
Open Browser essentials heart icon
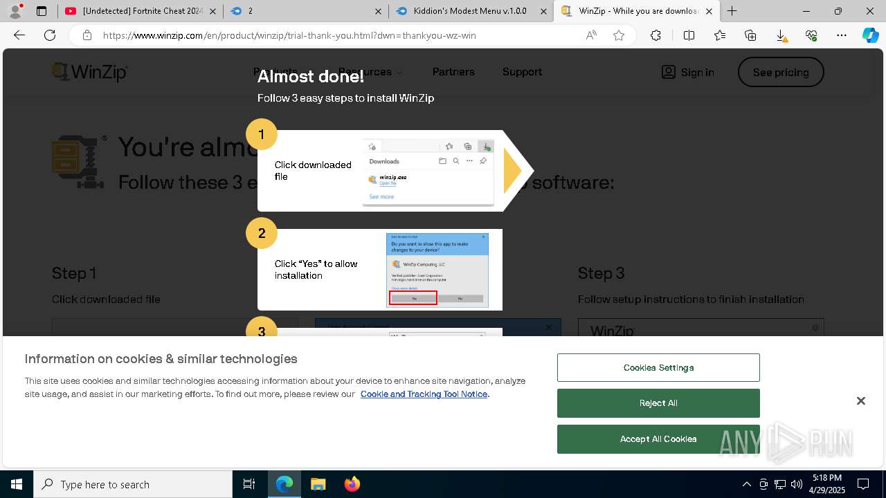811,35
